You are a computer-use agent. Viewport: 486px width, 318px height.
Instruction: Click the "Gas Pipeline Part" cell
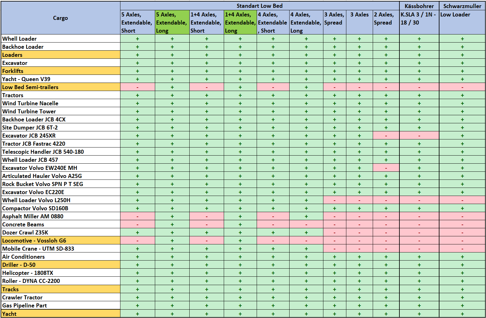pyautogui.click(x=61, y=306)
